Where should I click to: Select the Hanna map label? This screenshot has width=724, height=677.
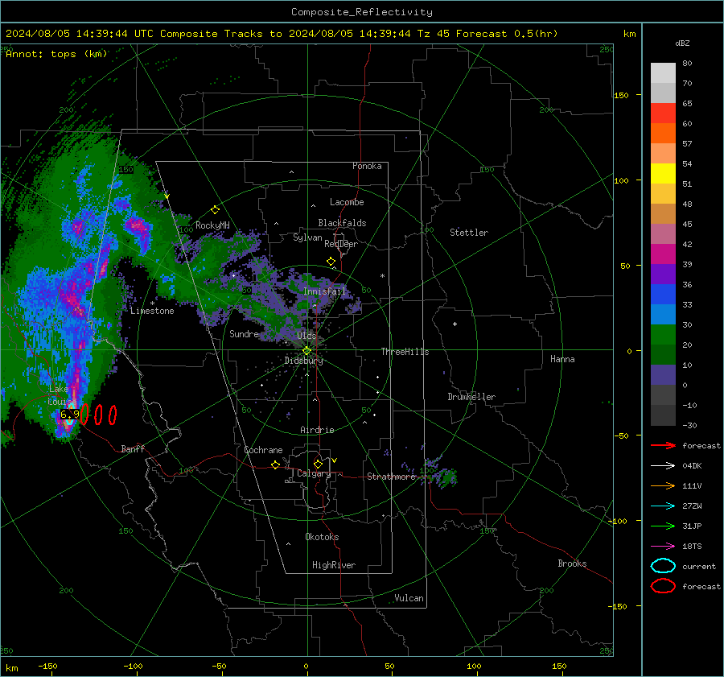pyautogui.click(x=562, y=359)
